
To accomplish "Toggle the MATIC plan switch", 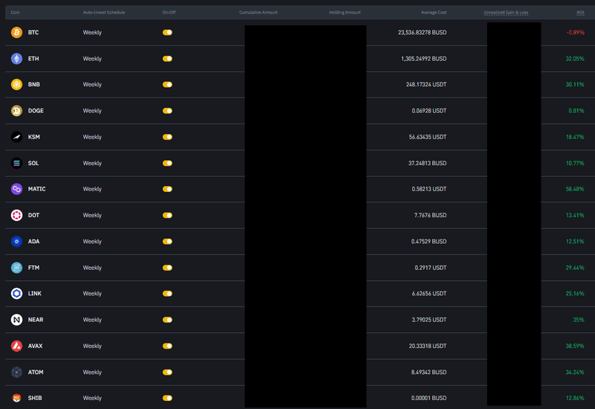I will (167, 189).
